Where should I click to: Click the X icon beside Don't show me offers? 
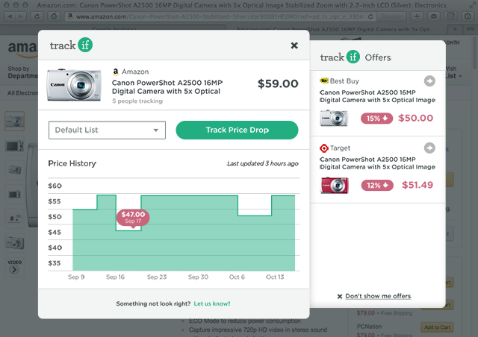pyautogui.click(x=340, y=297)
